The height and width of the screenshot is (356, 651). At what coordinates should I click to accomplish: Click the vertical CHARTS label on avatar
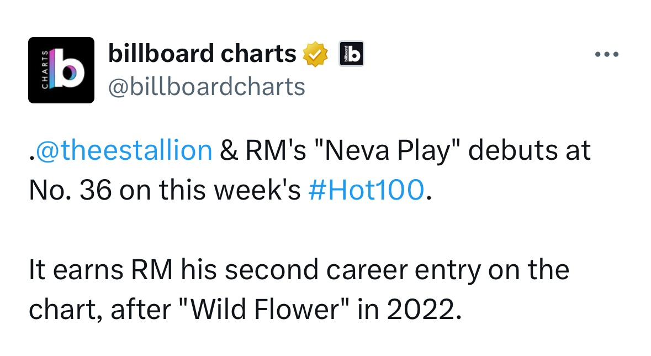[45, 69]
